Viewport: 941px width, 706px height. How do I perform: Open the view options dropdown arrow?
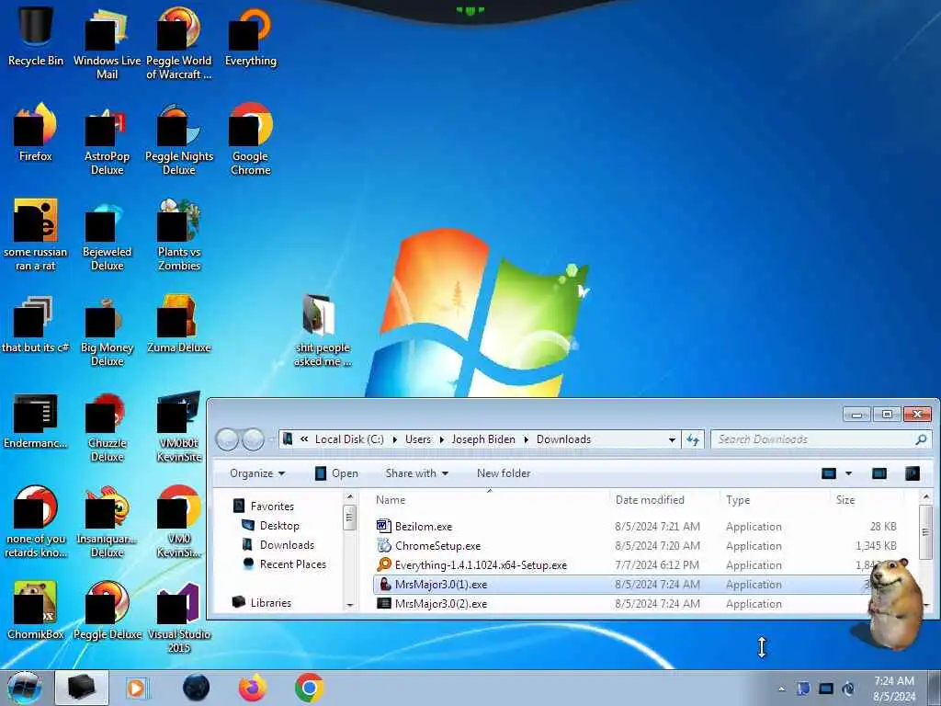848,473
